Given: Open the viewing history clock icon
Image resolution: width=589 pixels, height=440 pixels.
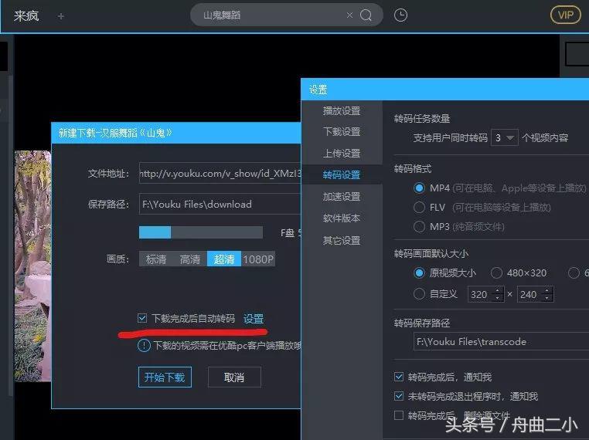Looking at the screenshot, I should [401, 15].
